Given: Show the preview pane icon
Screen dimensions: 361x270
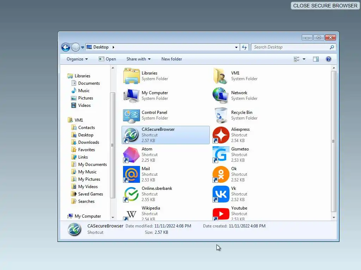Looking at the screenshot, I should [x=316, y=59].
